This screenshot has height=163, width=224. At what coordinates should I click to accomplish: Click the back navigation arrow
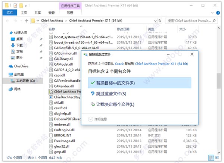click(x=7, y=21)
